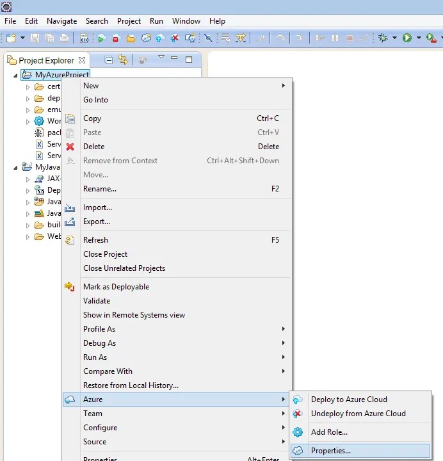Screen dimensions: 443x461
Task: Select the MyAzureProject tree item
Action: (x=55, y=75)
